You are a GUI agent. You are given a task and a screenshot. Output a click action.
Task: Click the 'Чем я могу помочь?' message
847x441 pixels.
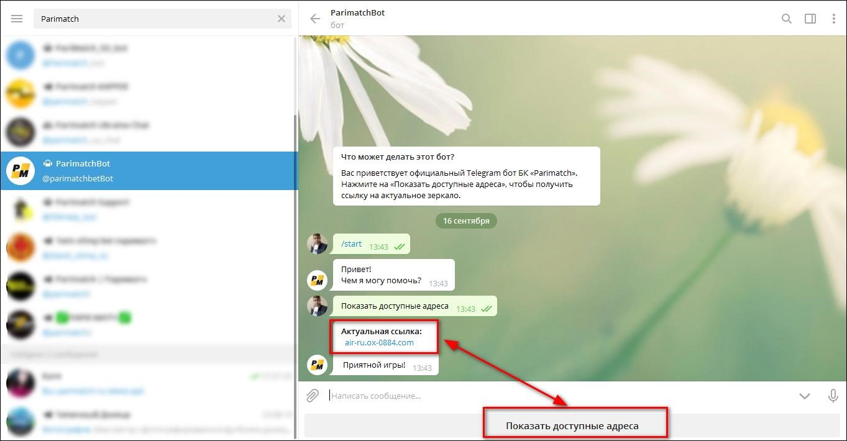(x=381, y=280)
